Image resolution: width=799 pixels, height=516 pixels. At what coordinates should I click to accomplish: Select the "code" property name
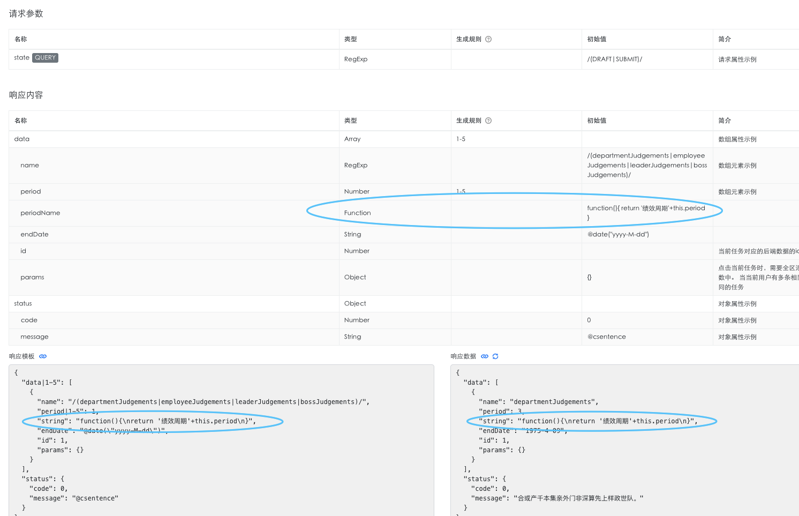(x=29, y=320)
